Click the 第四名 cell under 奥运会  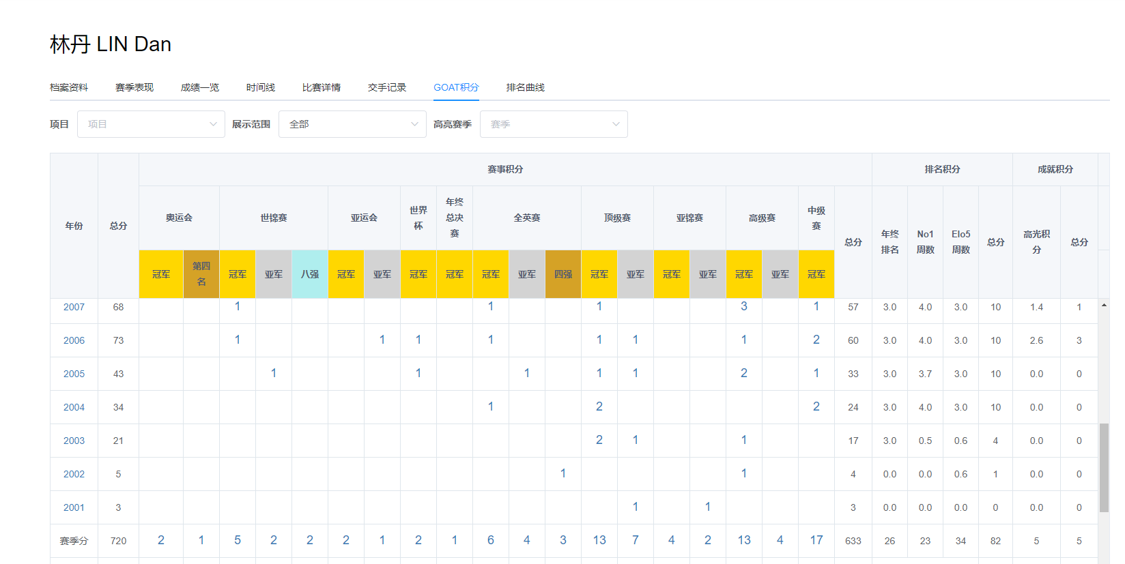(x=201, y=274)
